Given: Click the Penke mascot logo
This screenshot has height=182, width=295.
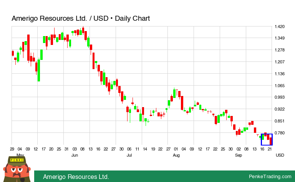Looking at the screenshot, I should [x=17, y=169].
